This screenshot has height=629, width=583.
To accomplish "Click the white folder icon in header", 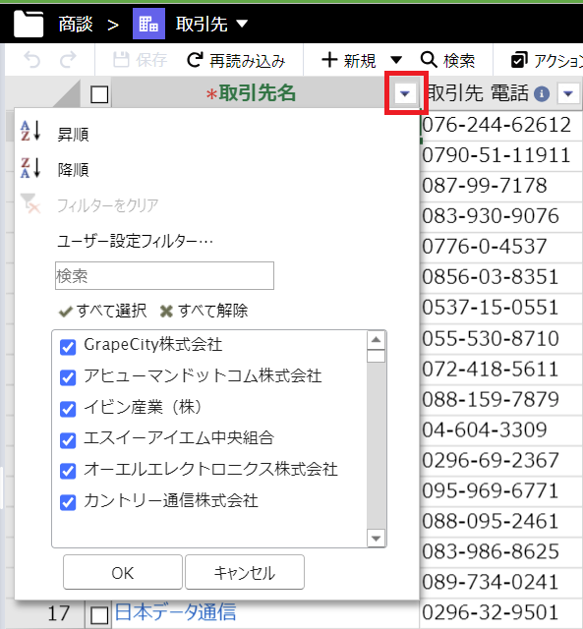I will [x=29, y=24].
